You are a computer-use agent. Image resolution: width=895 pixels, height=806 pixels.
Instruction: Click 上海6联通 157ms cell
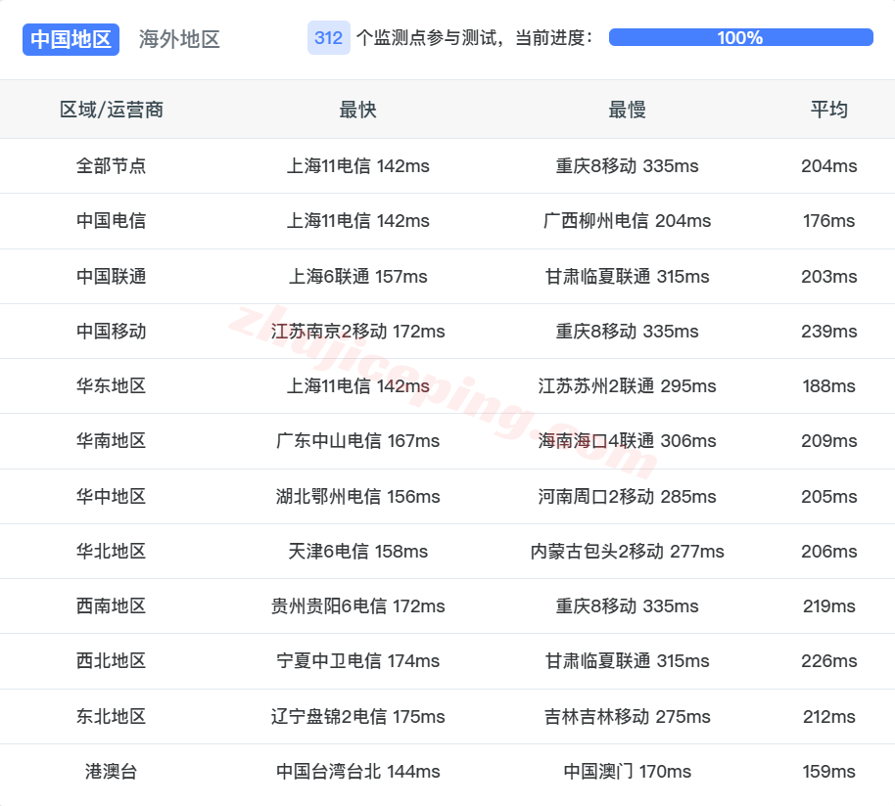(357, 277)
